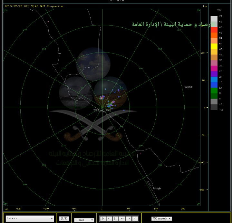Step back one radar frame
Viewport: 232px width, 223px height.
click(x=109, y=218)
